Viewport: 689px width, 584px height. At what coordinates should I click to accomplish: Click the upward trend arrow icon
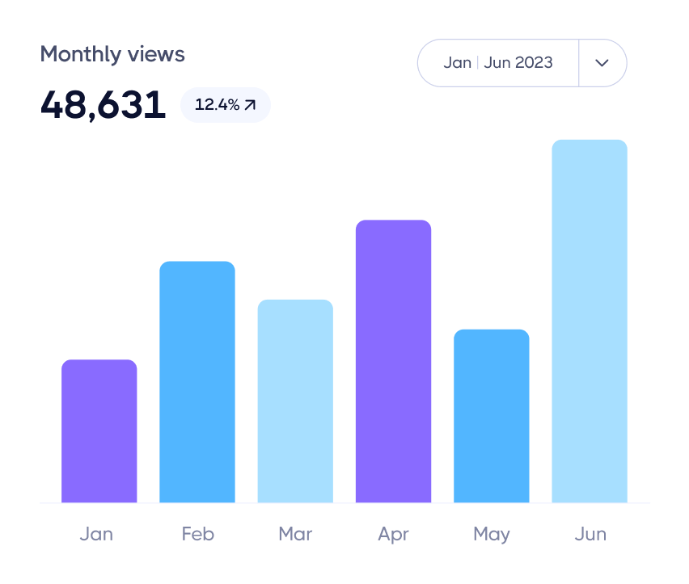[247, 103]
